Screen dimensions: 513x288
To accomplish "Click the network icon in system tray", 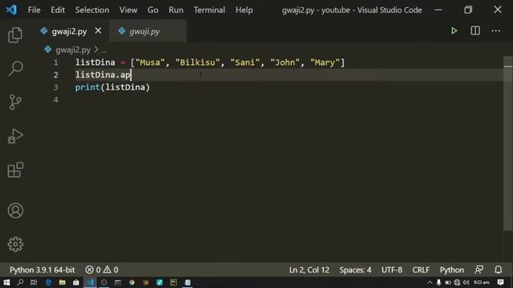I will pyautogui.click(x=457, y=282).
